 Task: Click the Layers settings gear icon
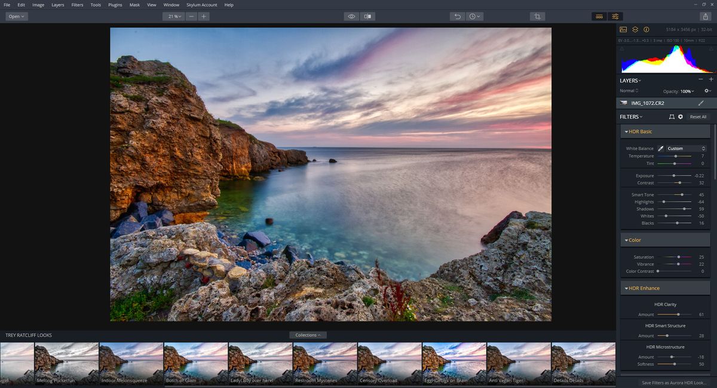coord(707,91)
